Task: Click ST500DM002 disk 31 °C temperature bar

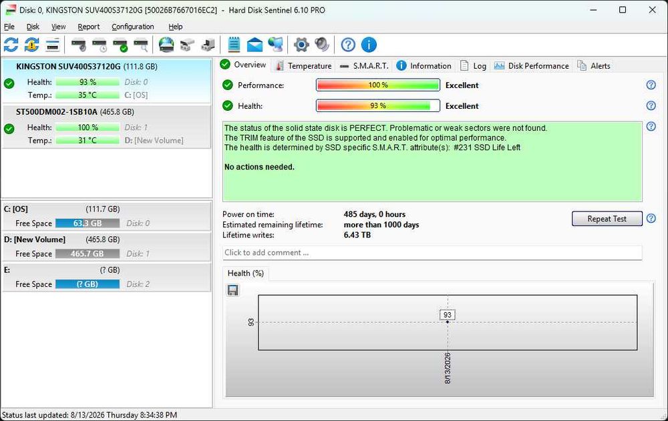Action: [88, 140]
